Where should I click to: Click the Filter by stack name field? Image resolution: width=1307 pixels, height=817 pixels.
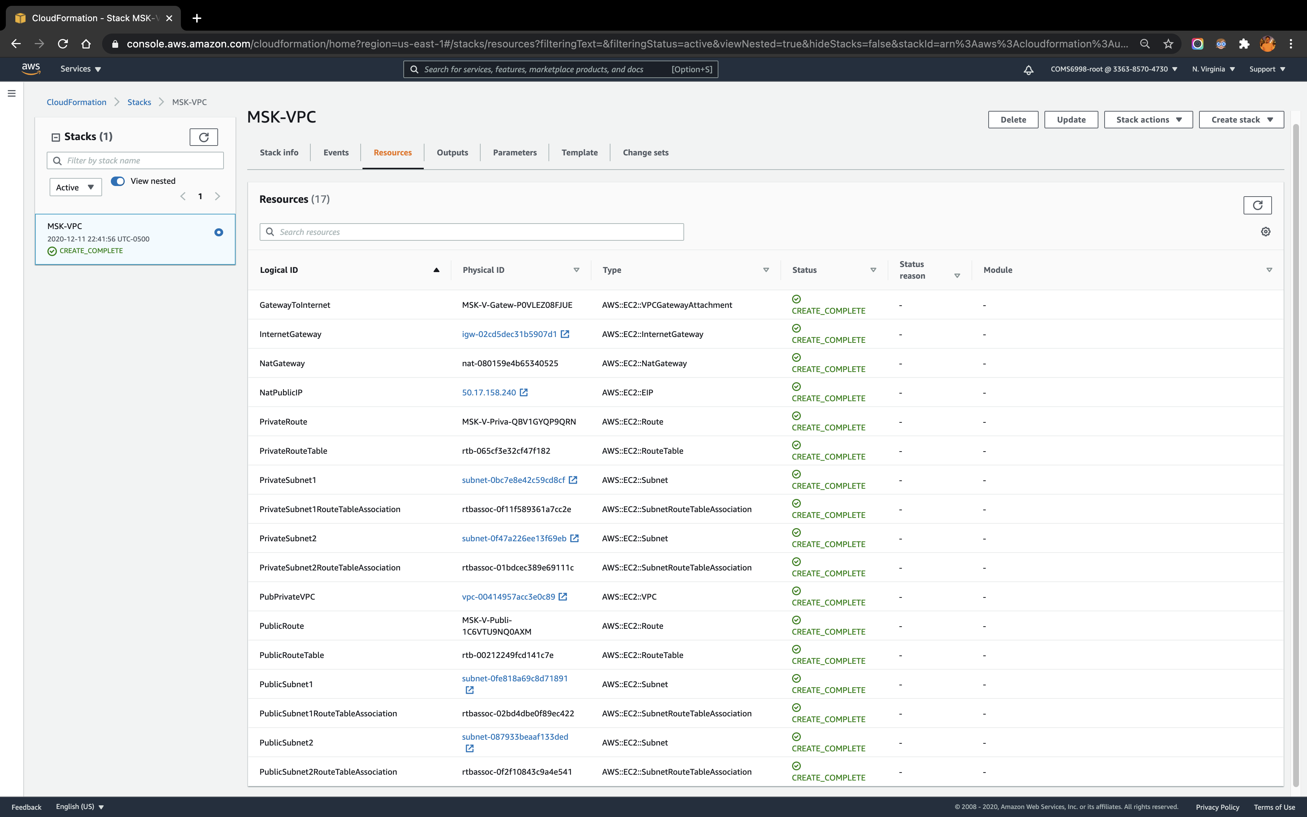(135, 160)
